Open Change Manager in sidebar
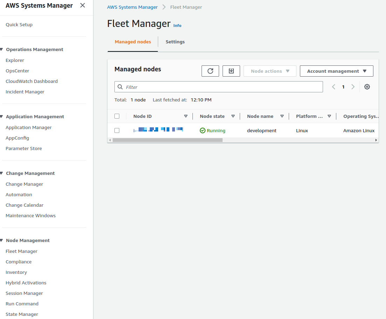 24,184
